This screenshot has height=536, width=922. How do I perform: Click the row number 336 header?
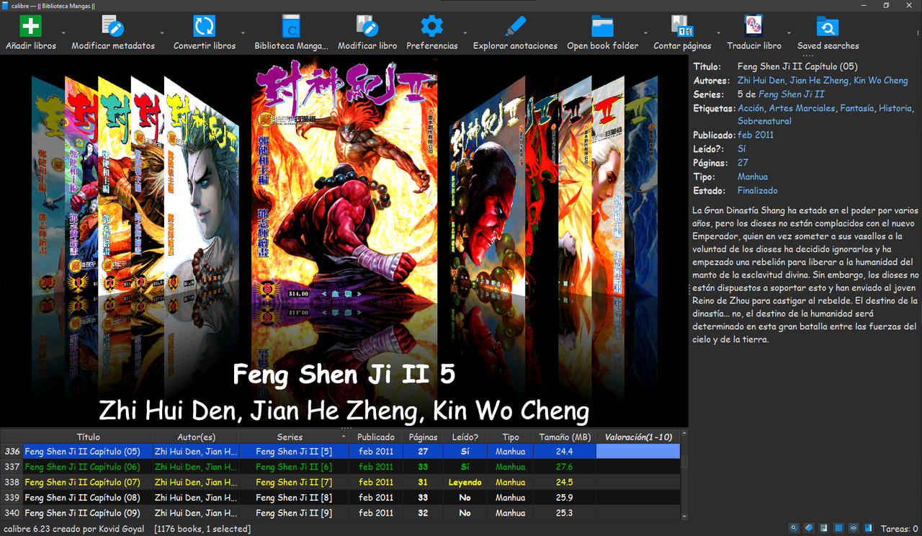coord(12,452)
